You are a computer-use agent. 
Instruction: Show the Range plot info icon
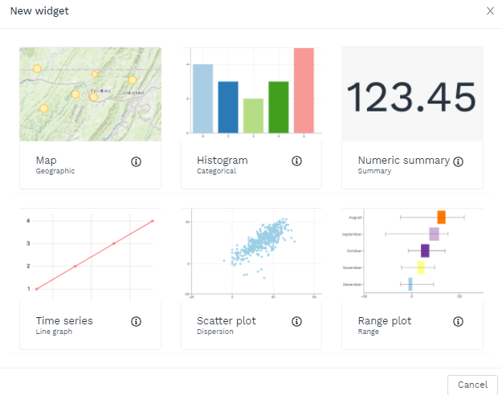tap(458, 321)
